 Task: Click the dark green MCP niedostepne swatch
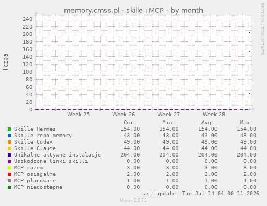click(9, 187)
